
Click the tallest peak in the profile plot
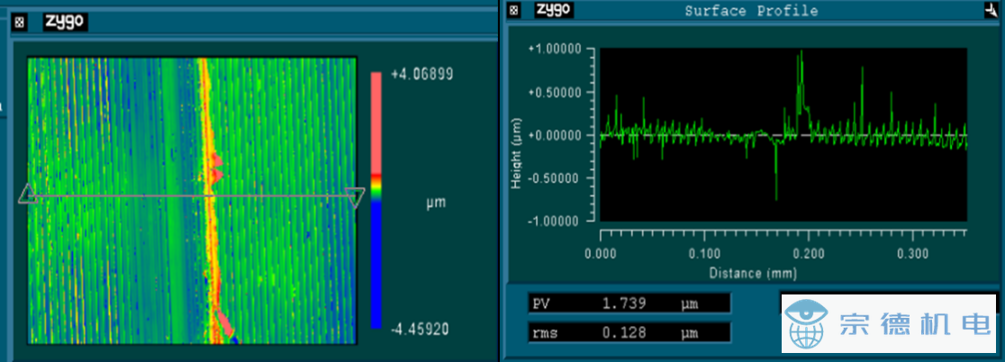[800, 54]
